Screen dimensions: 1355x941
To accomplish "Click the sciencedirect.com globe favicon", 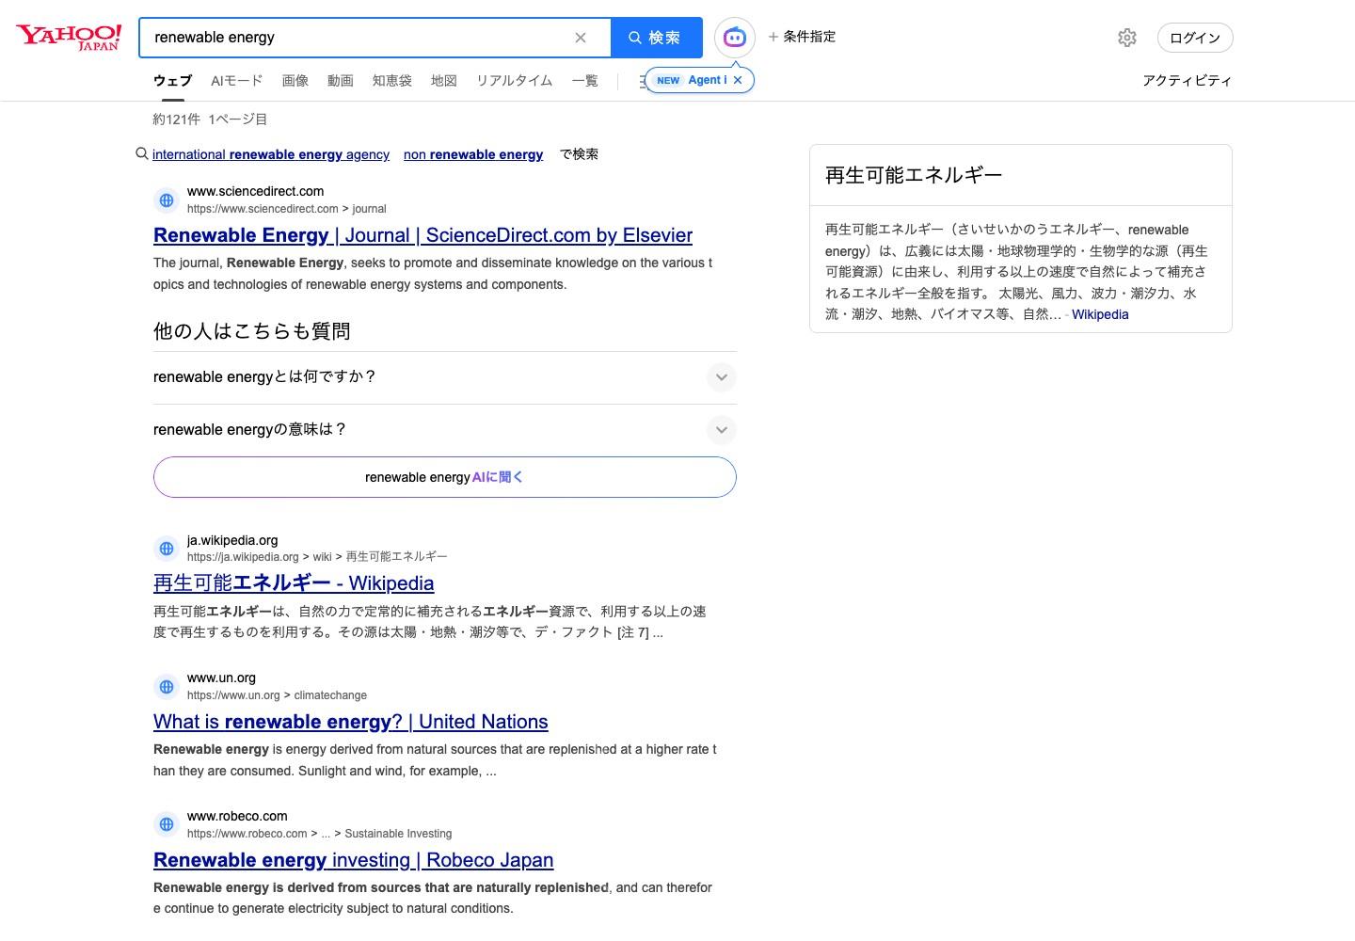I will [167, 199].
